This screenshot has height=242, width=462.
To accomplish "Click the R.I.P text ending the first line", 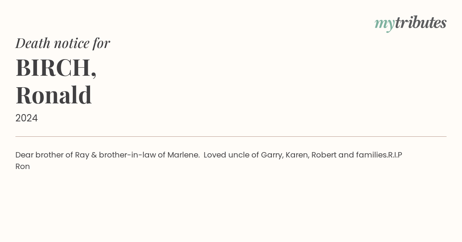I will 395,155.
